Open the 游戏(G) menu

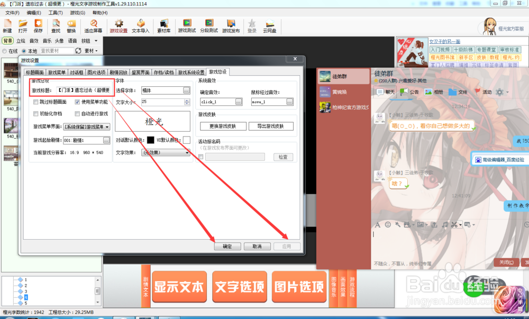76,12
